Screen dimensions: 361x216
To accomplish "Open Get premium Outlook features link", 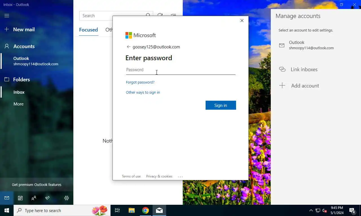I will click(x=37, y=185).
